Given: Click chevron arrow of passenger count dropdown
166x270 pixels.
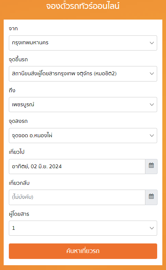Looking at the screenshot, I should coord(152,228).
